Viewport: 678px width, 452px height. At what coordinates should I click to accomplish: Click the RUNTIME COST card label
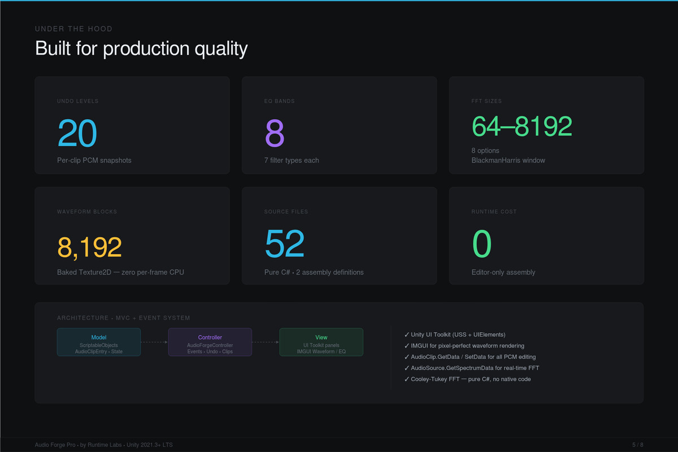click(494, 212)
